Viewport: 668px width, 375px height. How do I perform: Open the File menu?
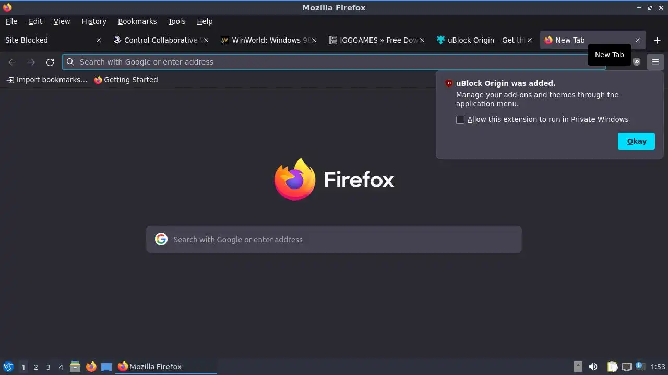coord(11,21)
